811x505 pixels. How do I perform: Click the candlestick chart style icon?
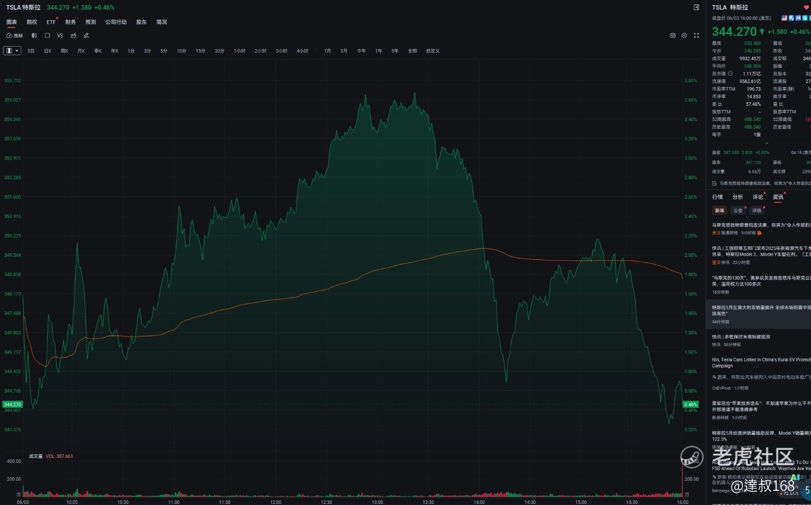coord(34,35)
